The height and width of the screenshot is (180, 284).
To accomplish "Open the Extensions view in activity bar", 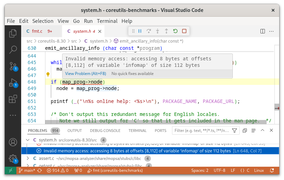I will 13,99.
